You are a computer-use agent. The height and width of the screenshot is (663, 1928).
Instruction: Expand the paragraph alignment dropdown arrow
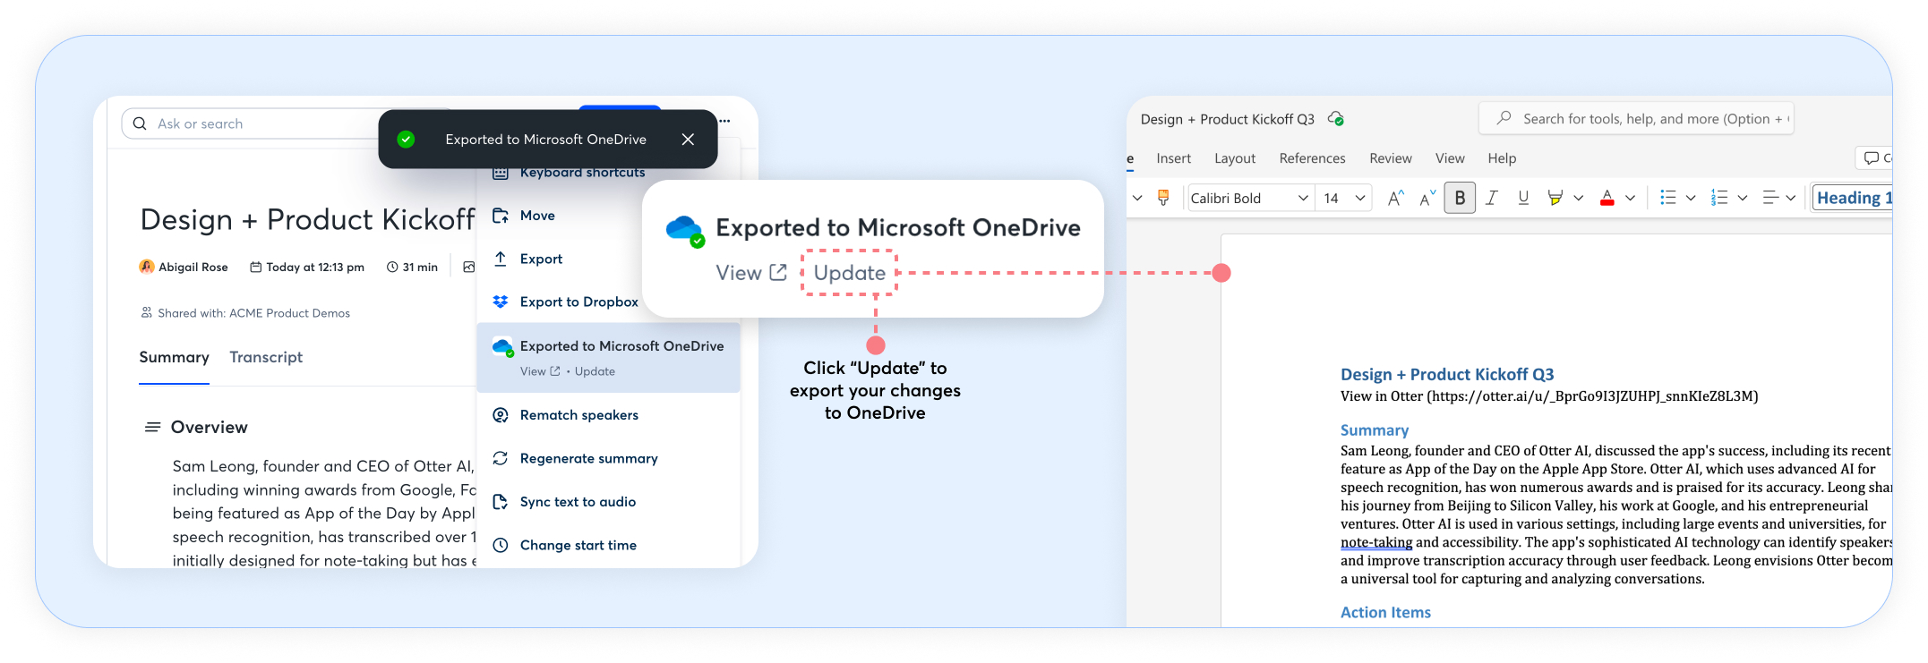tap(1790, 198)
